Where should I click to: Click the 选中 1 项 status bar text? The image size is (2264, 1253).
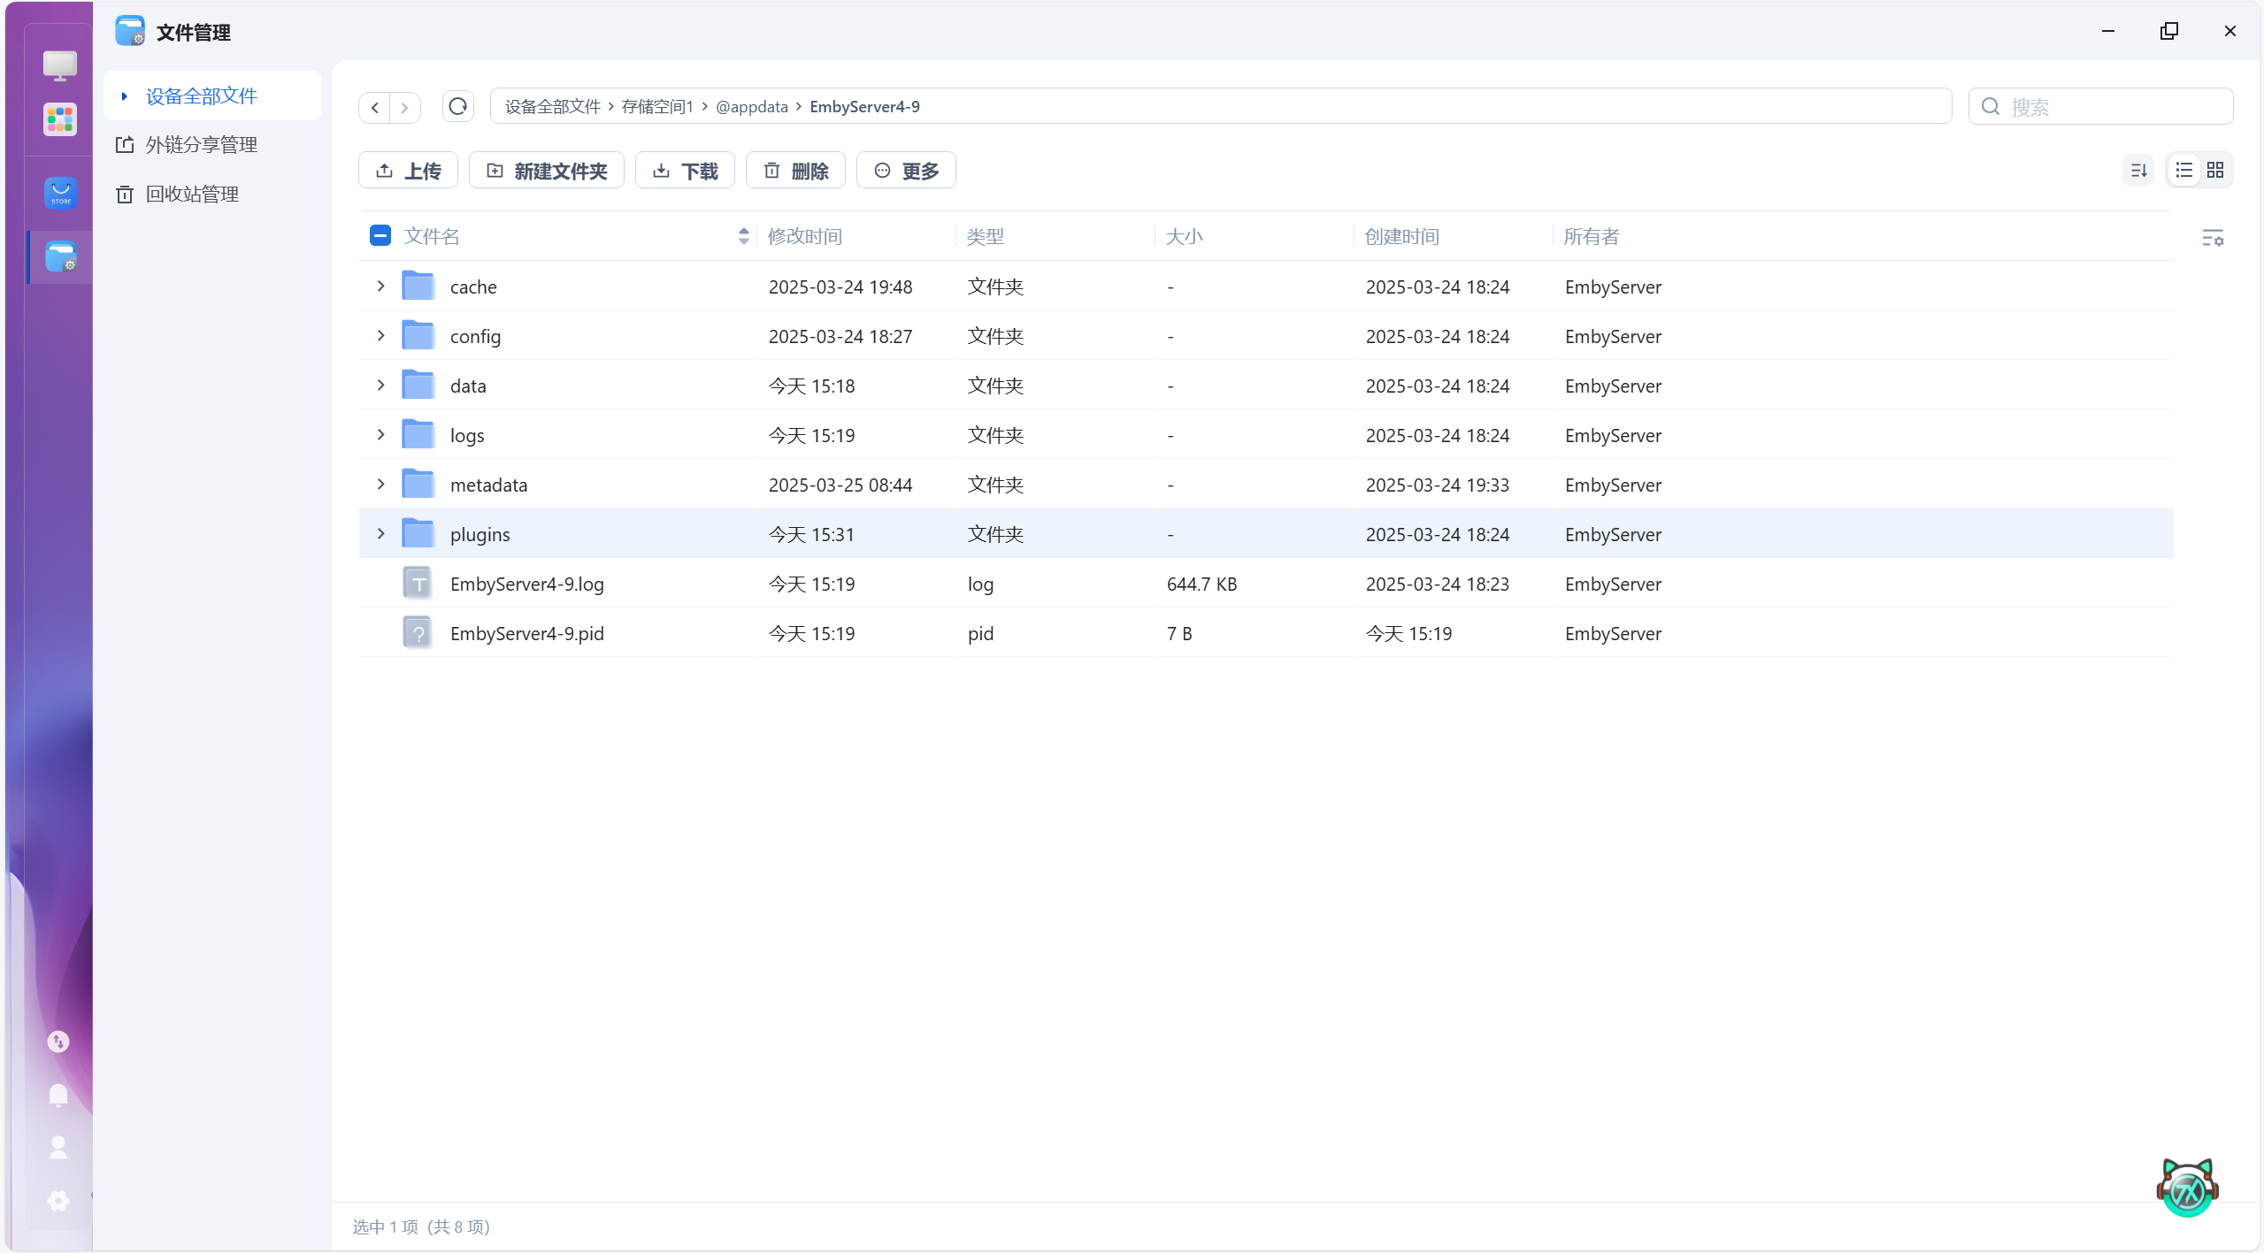tap(385, 1226)
